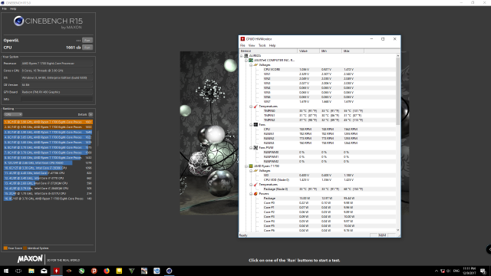Open File Explorer from the taskbar

pyautogui.click(x=31, y=271)
